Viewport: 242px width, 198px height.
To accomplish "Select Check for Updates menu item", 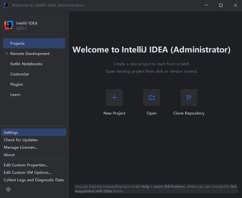I will pyautogui.click(x=21, y=140).
